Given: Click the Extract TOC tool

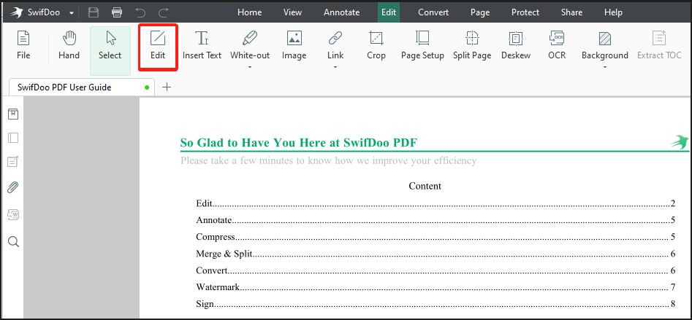Looking at the screenshot, I should [x=659, y=45].
